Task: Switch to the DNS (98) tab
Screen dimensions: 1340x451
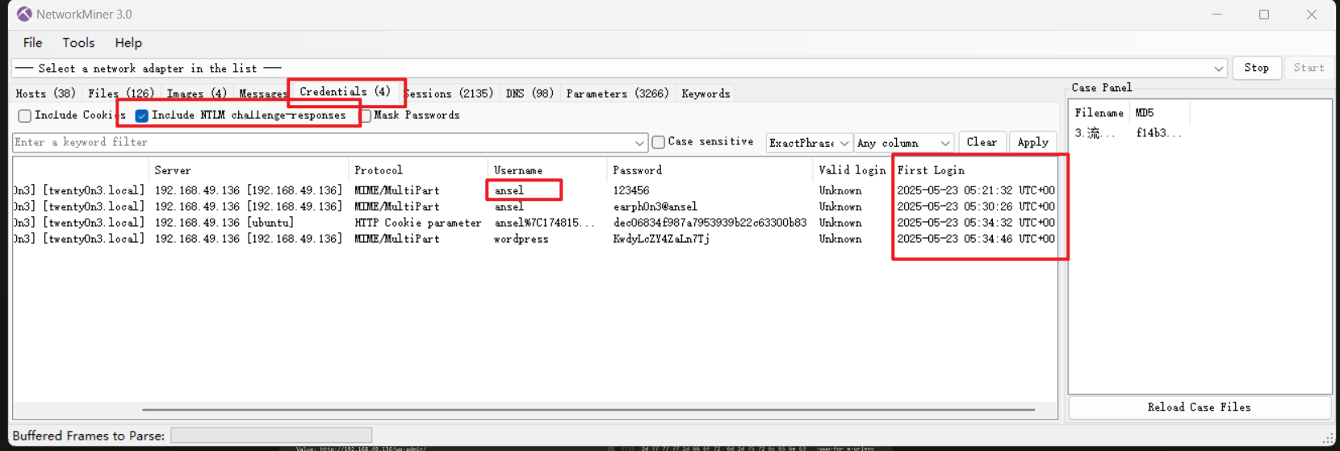Action: [530, 94]
